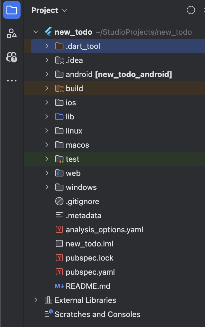The height and width of the screenshot is (327, 205).
Task: Open the Project tool window icon
Action: 12,10
